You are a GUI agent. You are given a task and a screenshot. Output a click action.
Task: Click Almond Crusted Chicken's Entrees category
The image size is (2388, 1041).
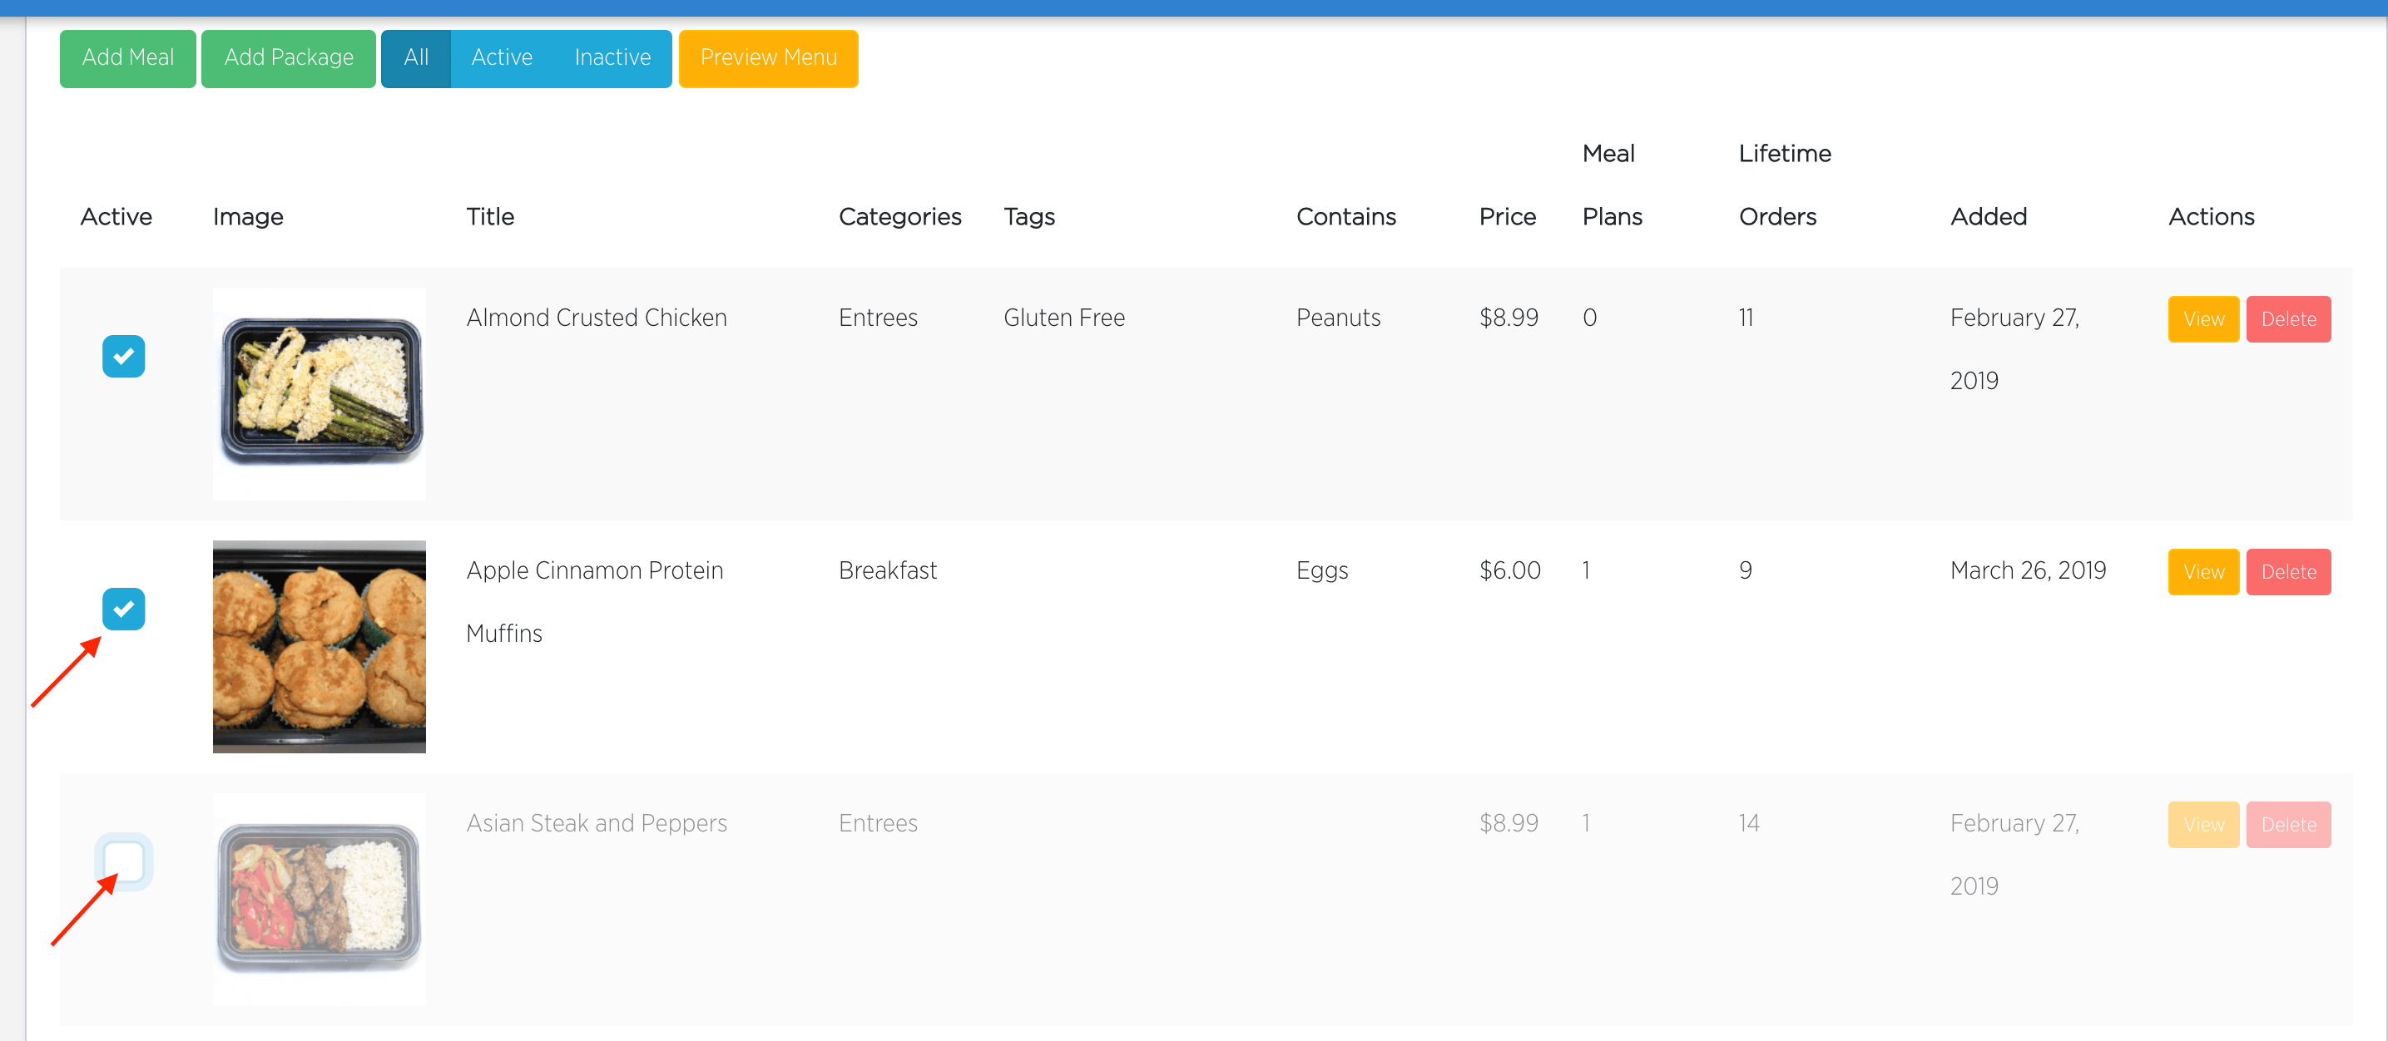(x=878, y=318)
